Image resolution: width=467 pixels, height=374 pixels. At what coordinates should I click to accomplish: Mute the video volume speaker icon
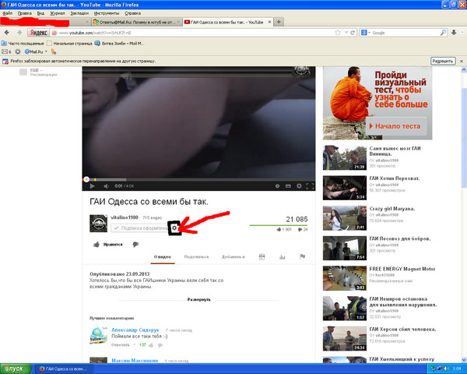[x=107, y=186]
